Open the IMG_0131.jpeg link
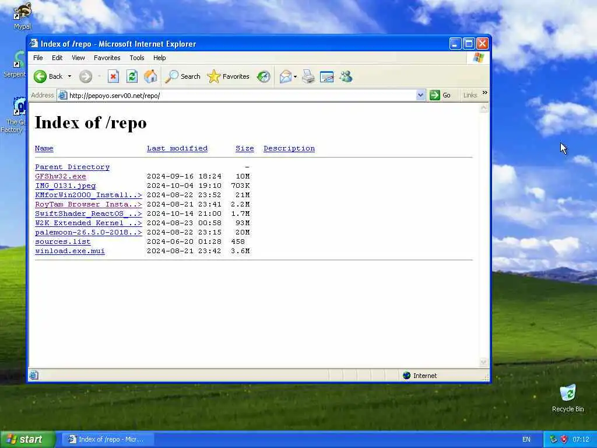The image size is (597, 448). click(65, 185)
